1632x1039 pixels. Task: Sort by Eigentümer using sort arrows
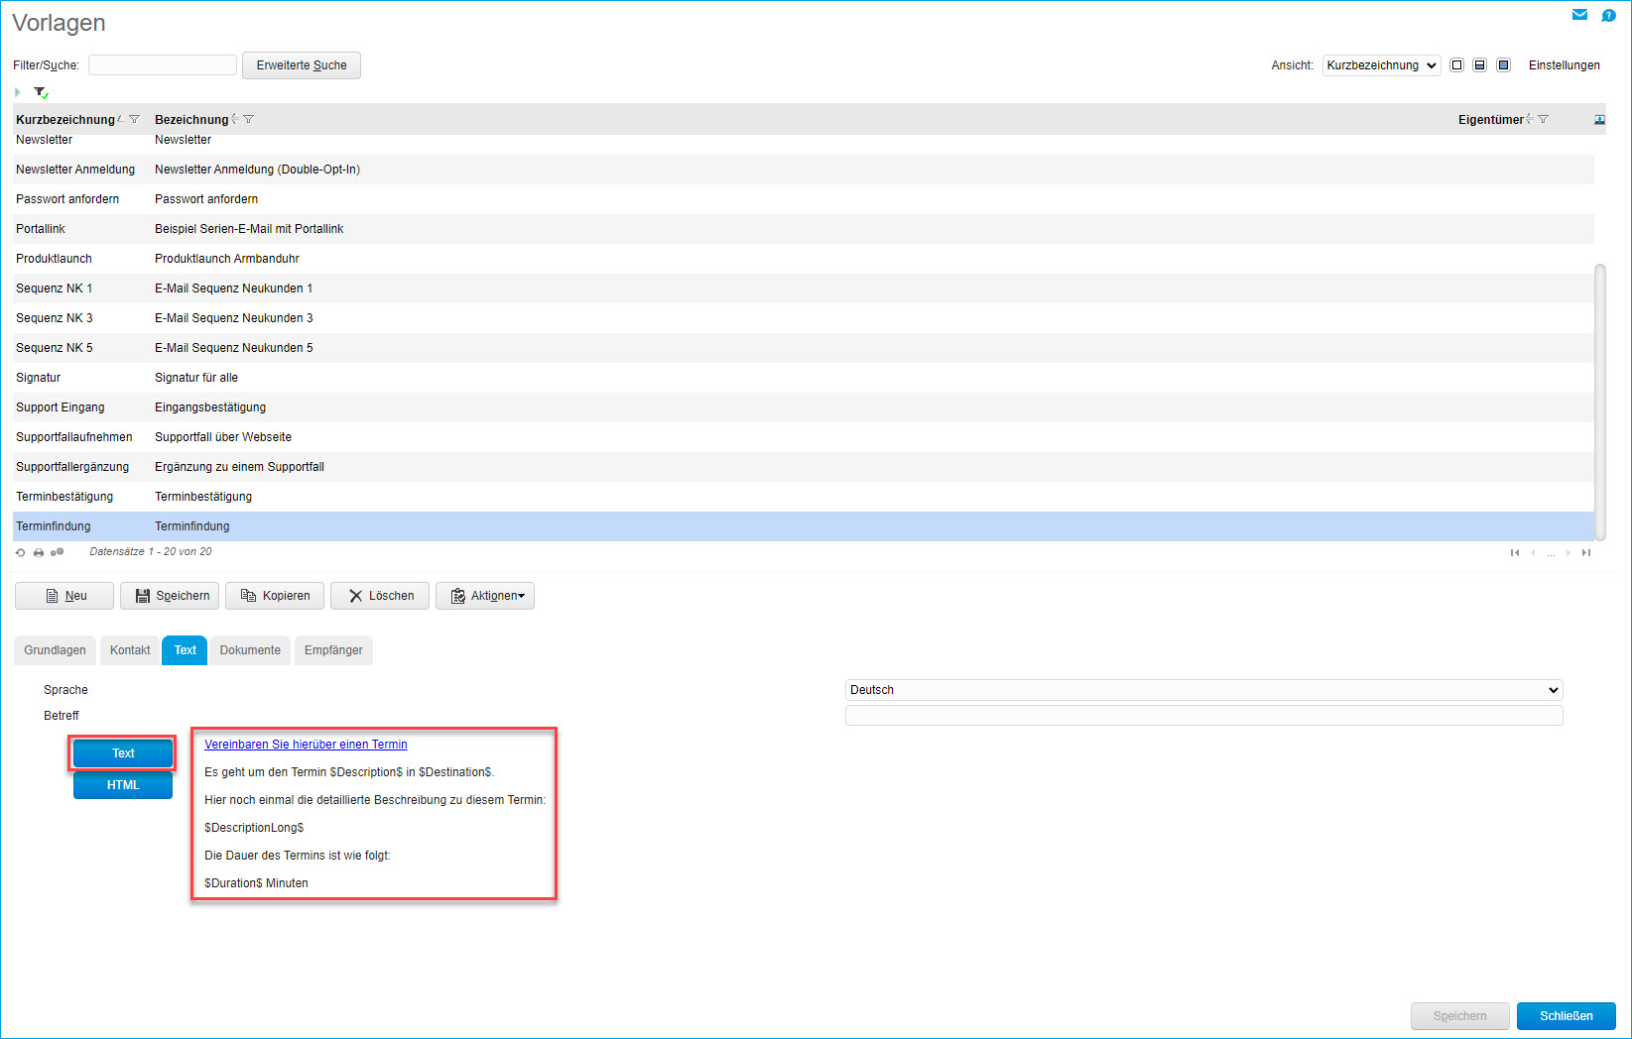(1530, 119)
